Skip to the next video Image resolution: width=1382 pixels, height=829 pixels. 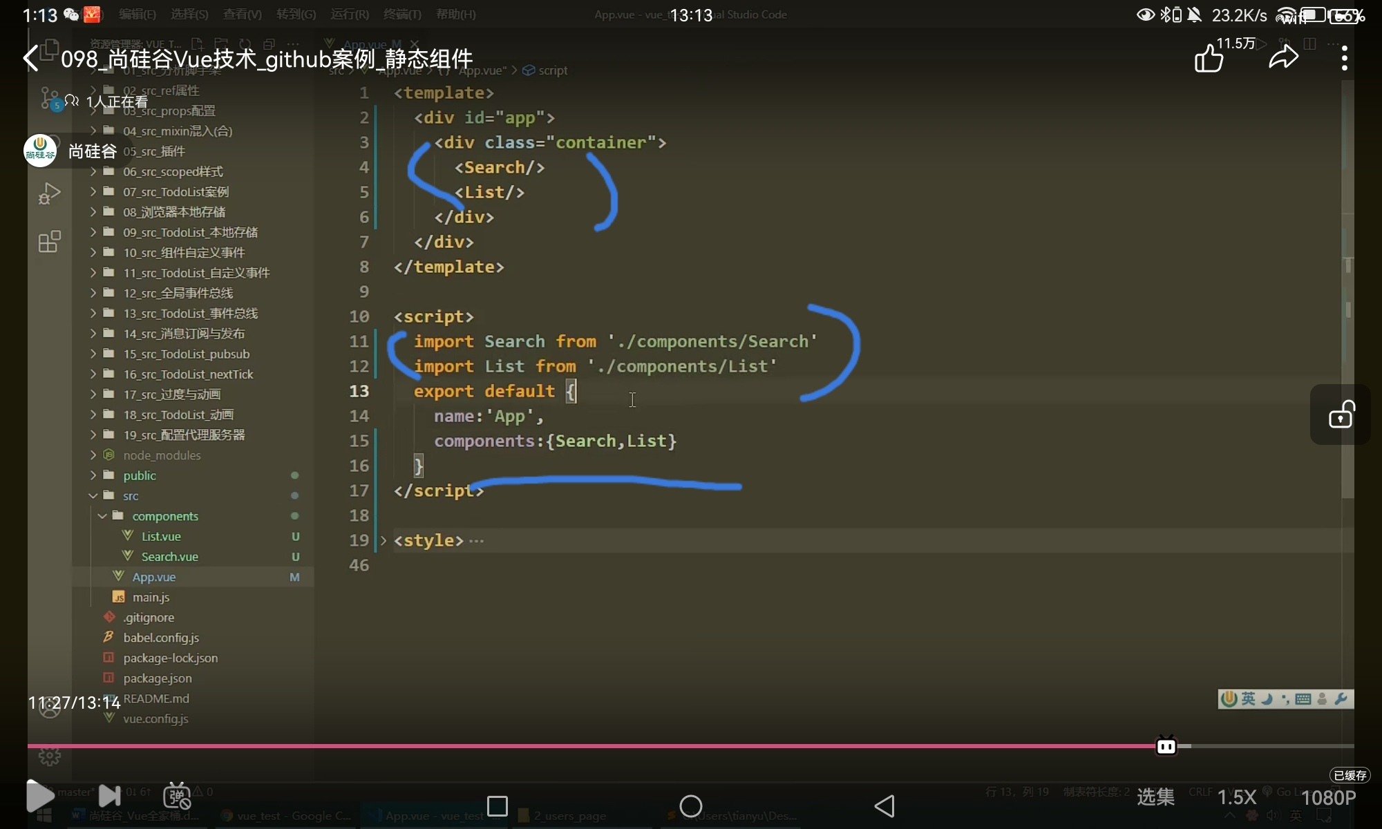(x=109, y=796)
